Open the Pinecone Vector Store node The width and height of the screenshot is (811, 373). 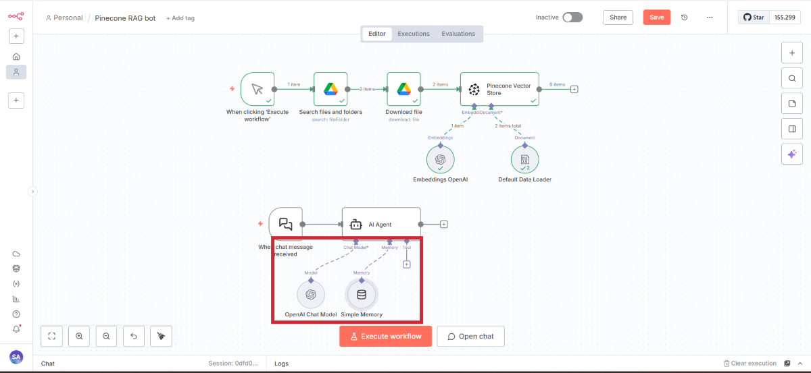[x=499, y=89]
